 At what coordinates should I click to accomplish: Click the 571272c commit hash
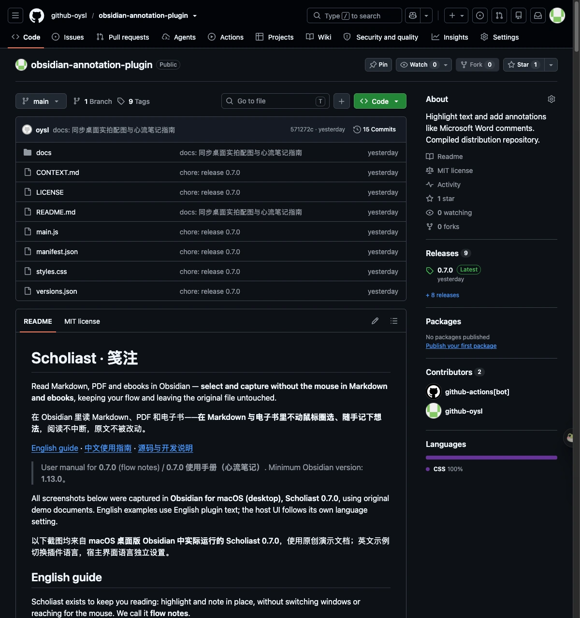[302, 129]
